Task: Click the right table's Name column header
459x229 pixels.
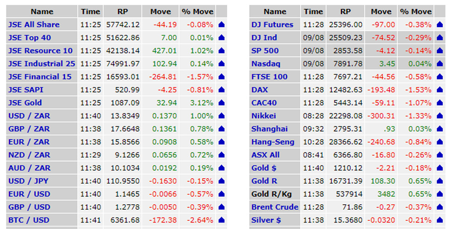Action: click(275, 11)
